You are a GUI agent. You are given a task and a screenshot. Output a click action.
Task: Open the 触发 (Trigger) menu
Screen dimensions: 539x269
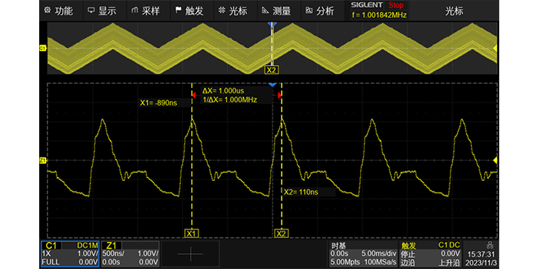pos(189,10)
